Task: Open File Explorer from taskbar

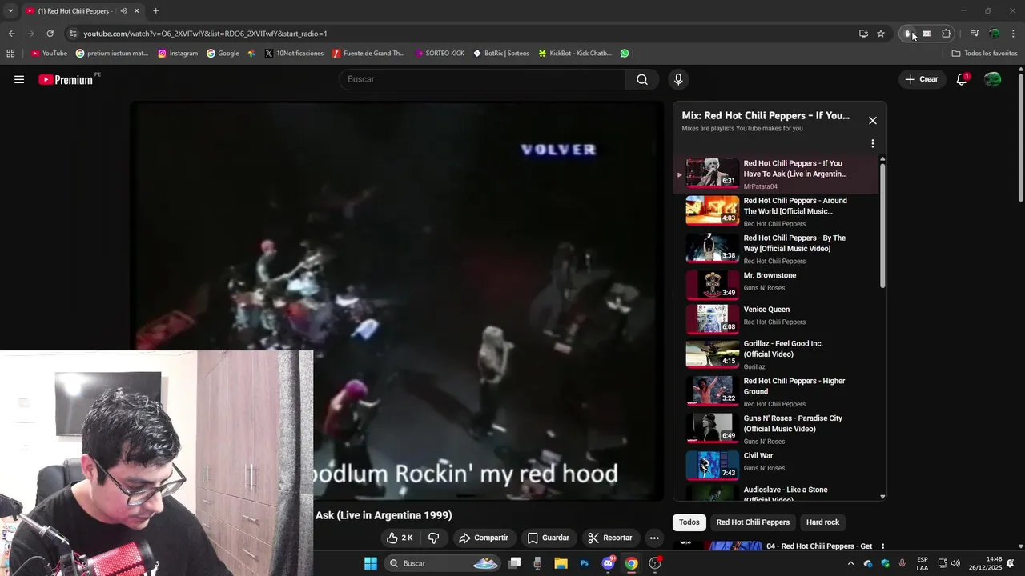Action: click(x=561, y=563)
